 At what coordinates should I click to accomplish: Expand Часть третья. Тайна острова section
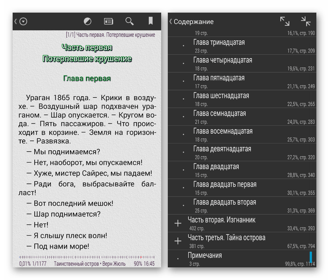[178, 241]
